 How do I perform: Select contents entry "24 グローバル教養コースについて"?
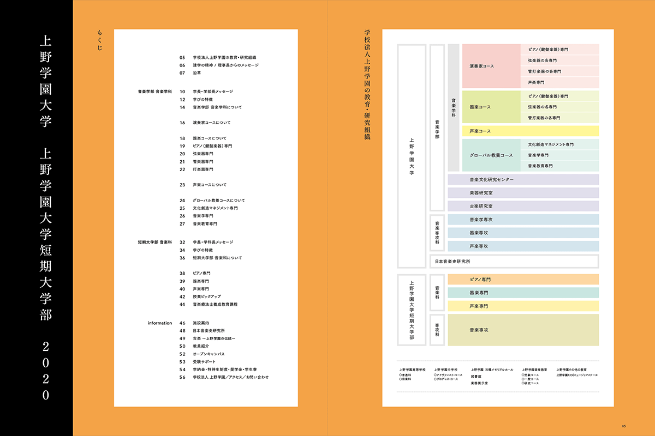click(x=212, y=201)
